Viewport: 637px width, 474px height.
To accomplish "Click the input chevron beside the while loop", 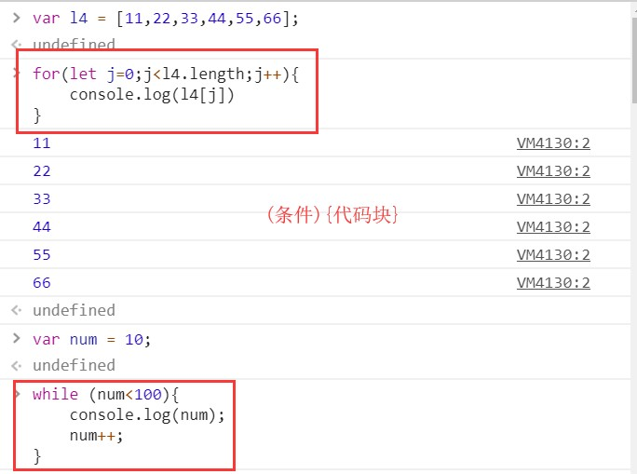I will point(18,394).
